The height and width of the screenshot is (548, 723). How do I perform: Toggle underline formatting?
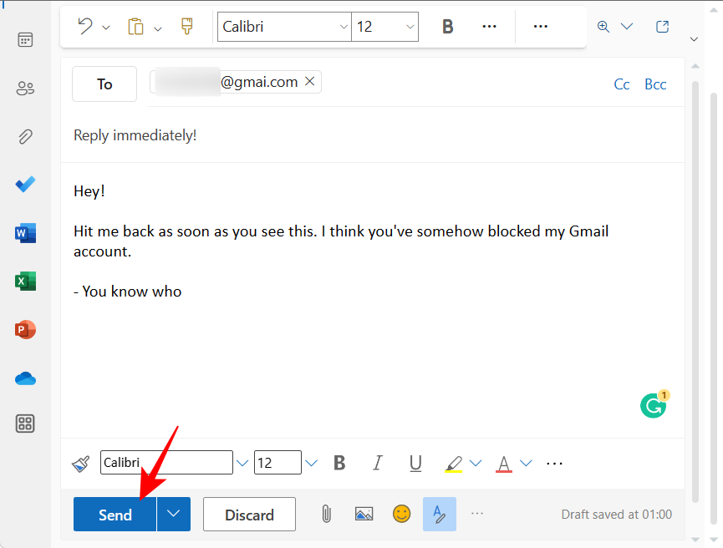click(415, 463)
